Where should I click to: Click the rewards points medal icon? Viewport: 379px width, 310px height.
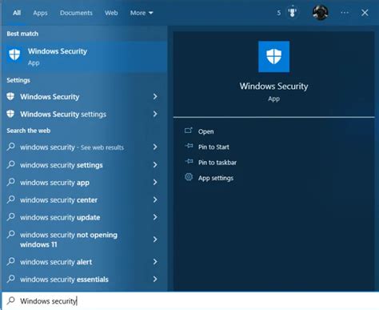pyautogui.click(x=293, y=13)
